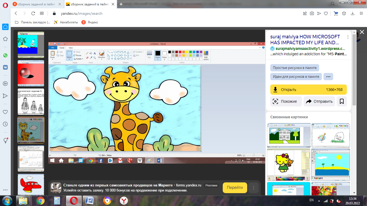367x206 pixels.
Task: Click the Opera sidebar player icon
Action: pos(5,83)
